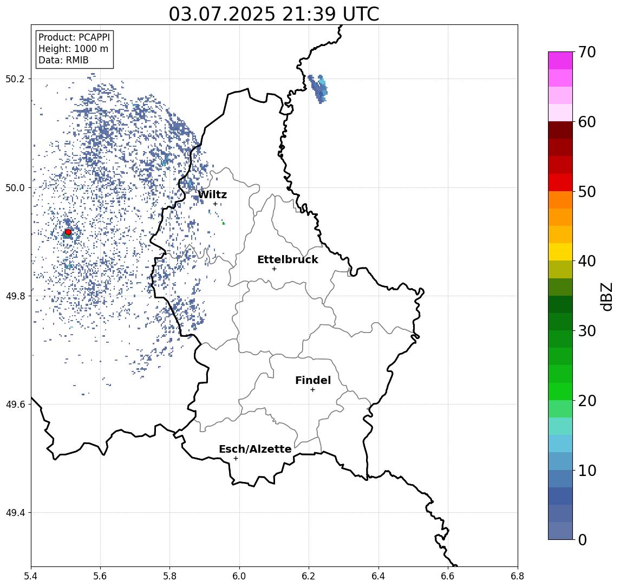
Task: Click the Data: RMIB text
Action: click(x=63, y=60)
